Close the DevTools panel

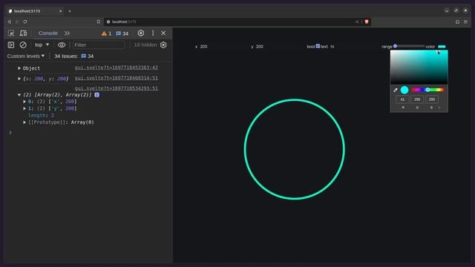(163, 33)
